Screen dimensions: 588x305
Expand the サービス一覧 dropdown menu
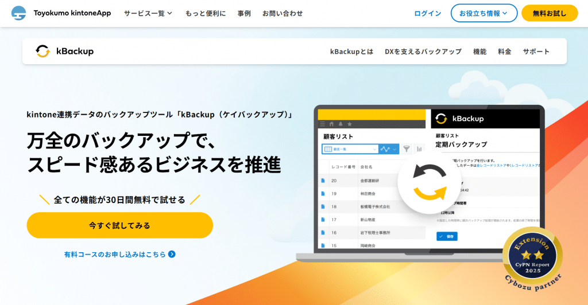tap(148, 13)
